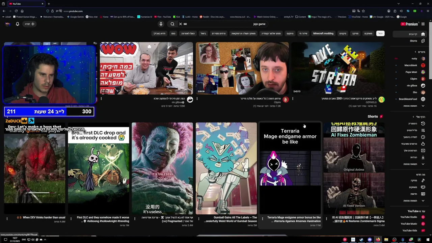The image size is (432, 243).
Task: Open a new browser tab
Action: [49, 4]
